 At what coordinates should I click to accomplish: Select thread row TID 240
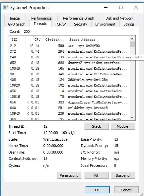(69, 57)
